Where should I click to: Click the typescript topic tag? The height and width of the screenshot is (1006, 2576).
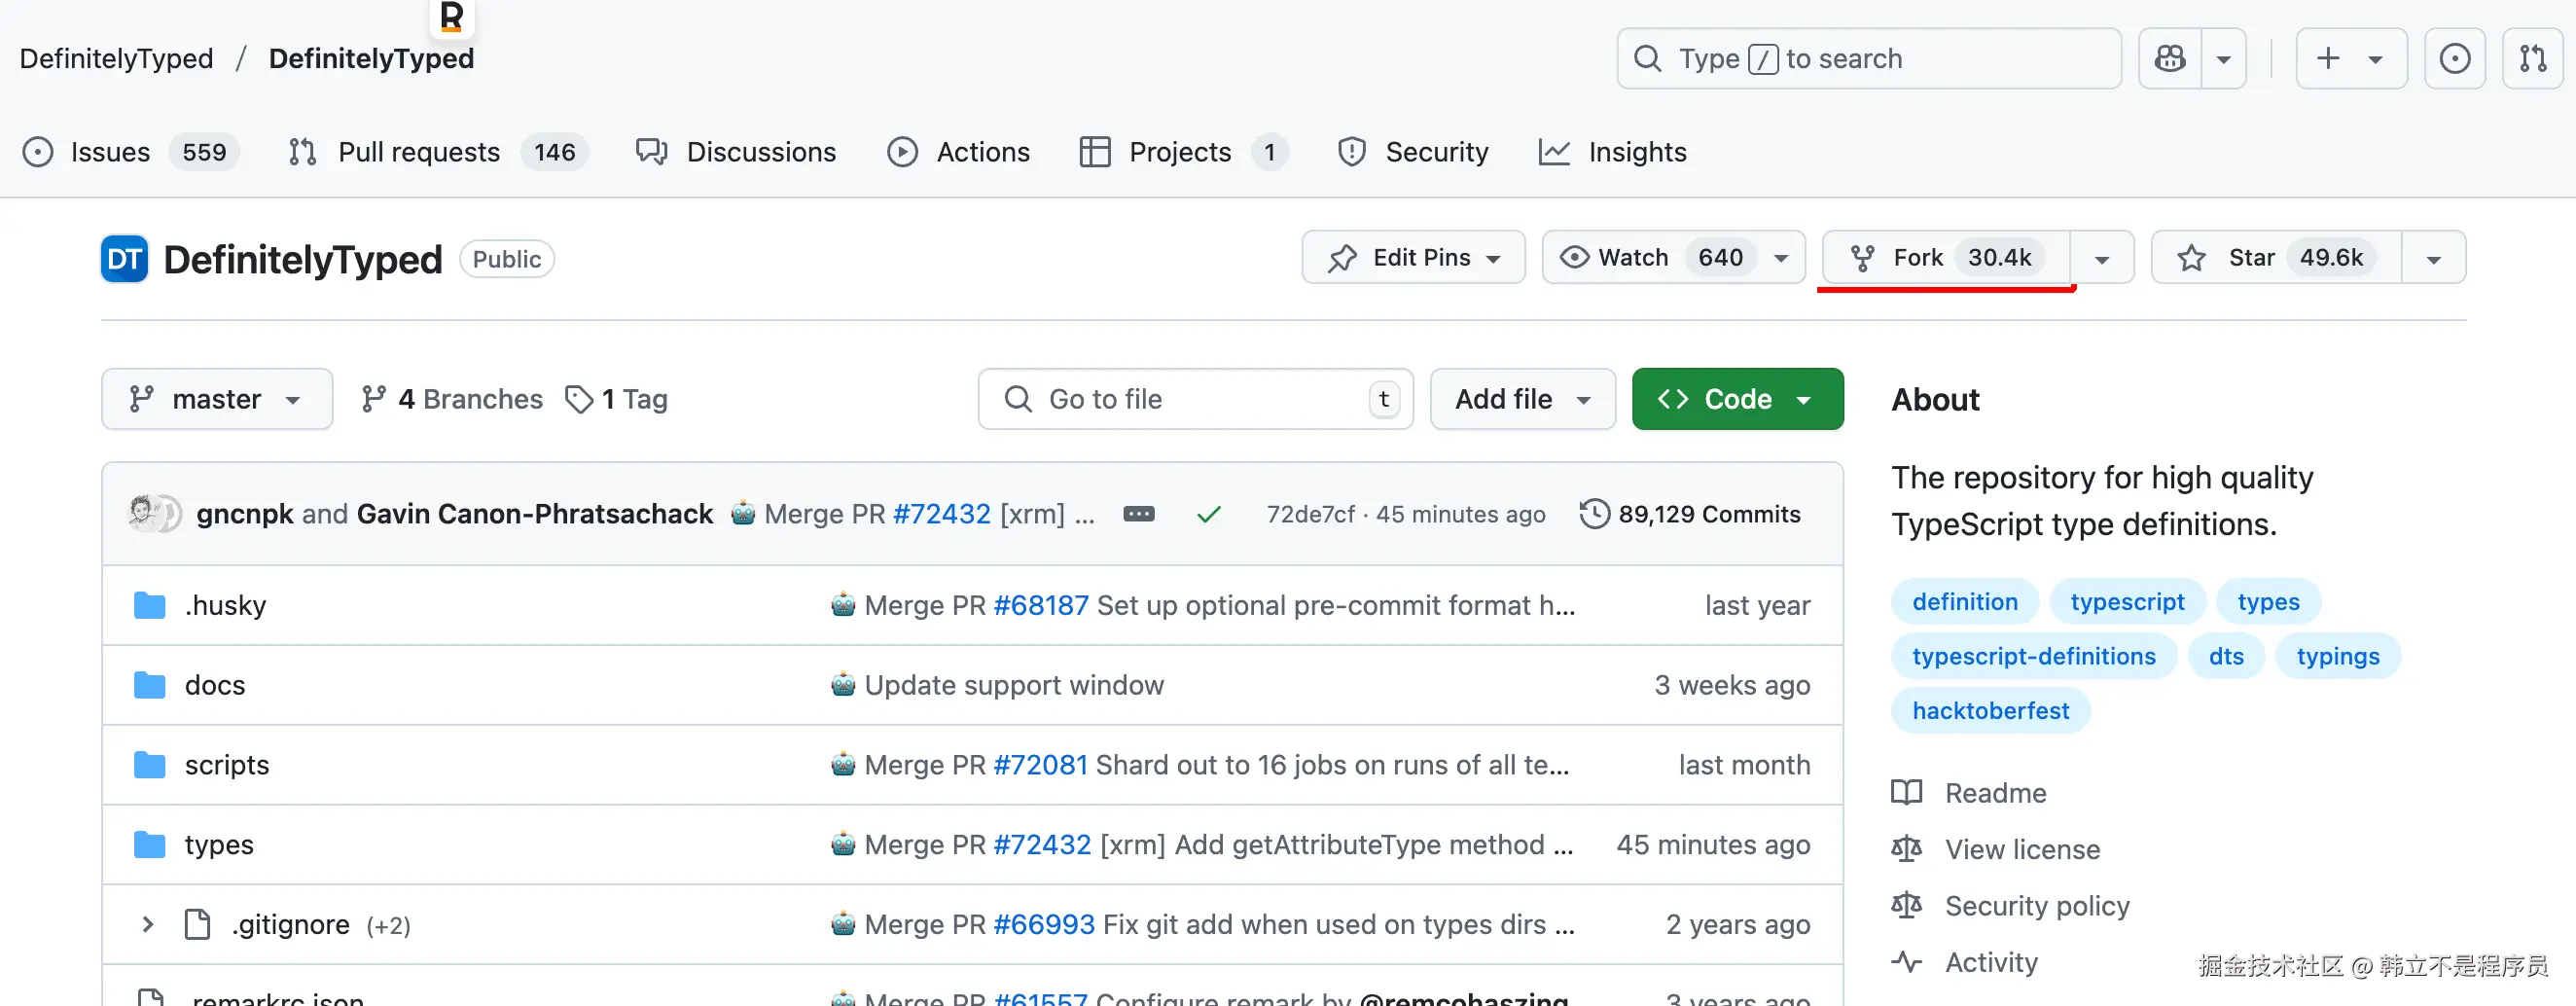coord(2128,602)
